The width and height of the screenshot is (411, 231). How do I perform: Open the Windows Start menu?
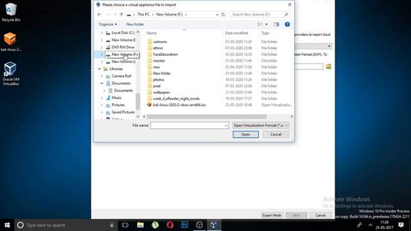(7, 225)
